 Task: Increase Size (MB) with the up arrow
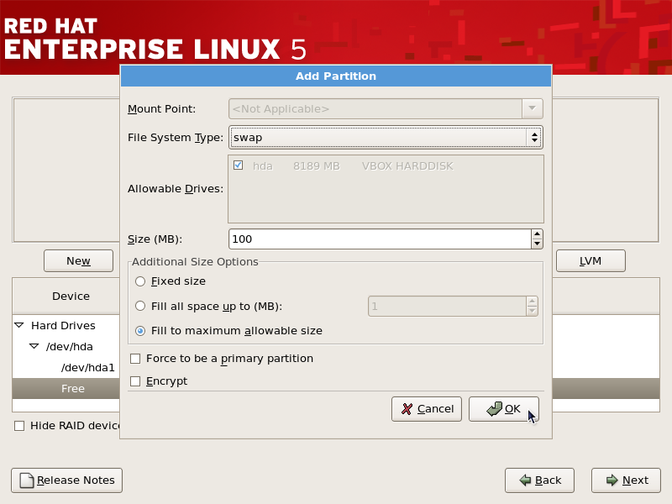click(537, 234)
